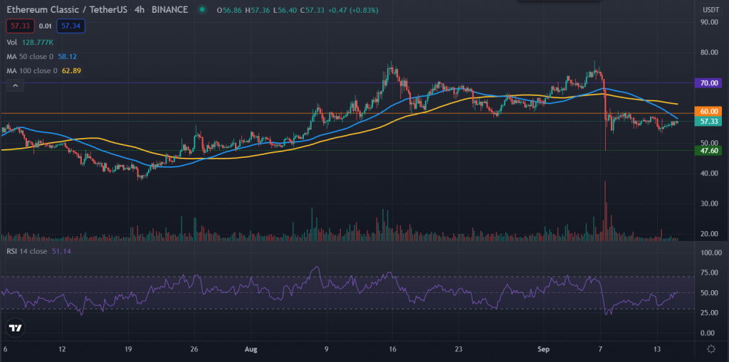
Task: Click the orange 60.00 price line label
Action: pyautogui.click(x=707, y=112)
